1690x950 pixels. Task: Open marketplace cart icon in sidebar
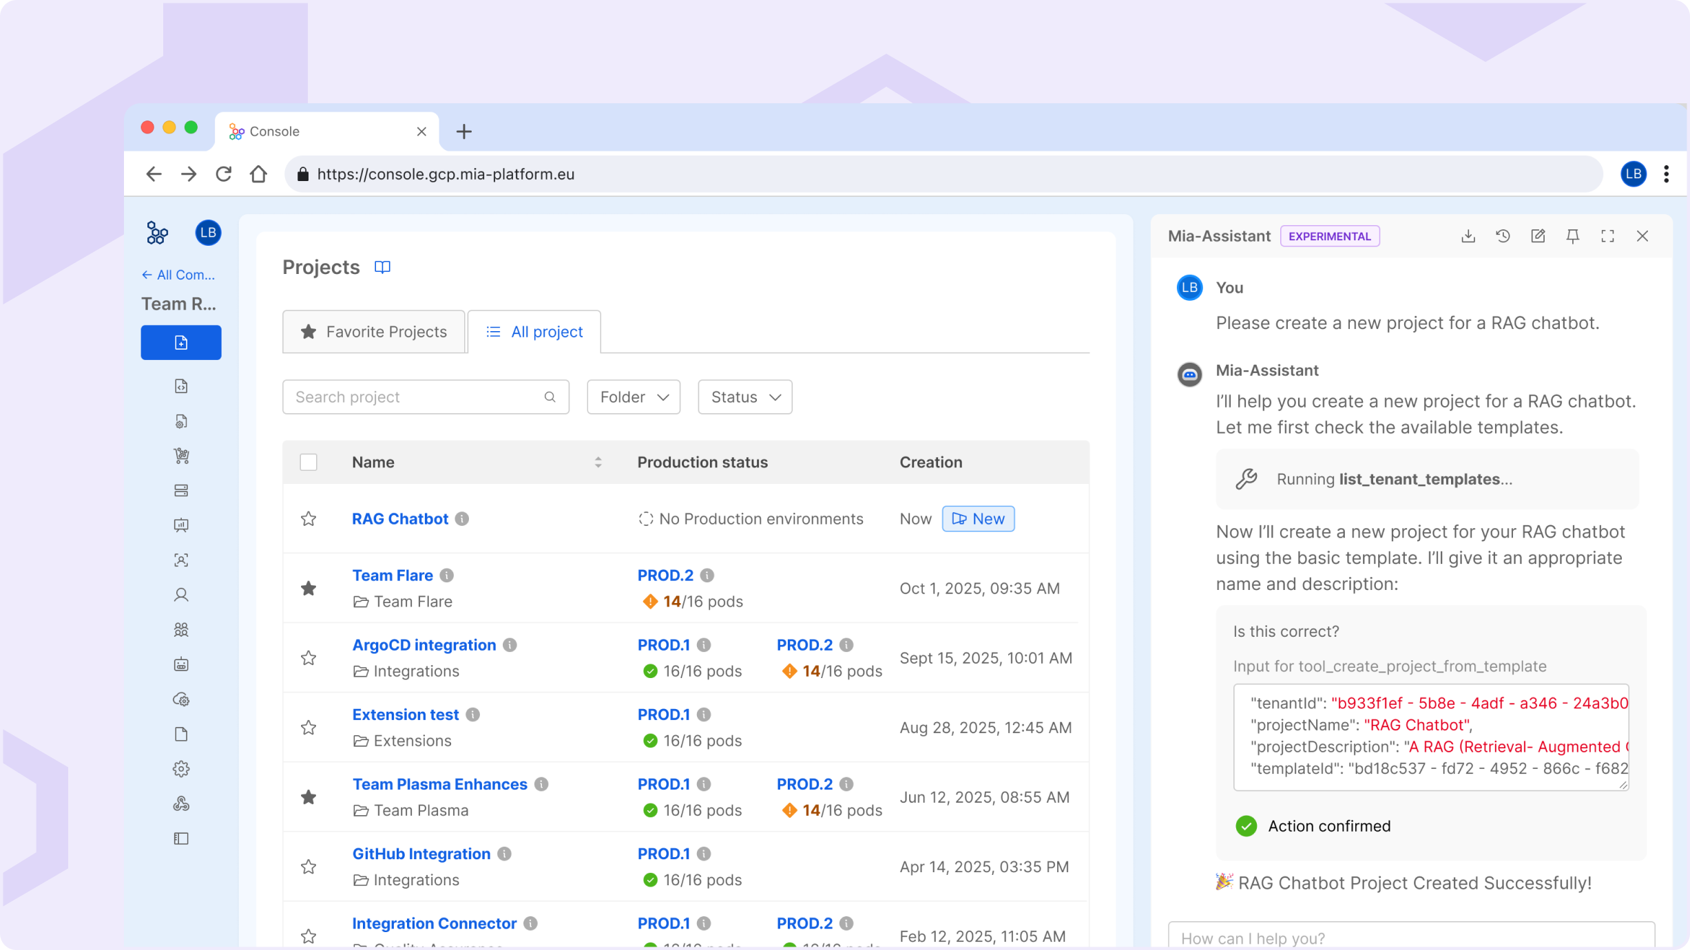pos(181,455)
